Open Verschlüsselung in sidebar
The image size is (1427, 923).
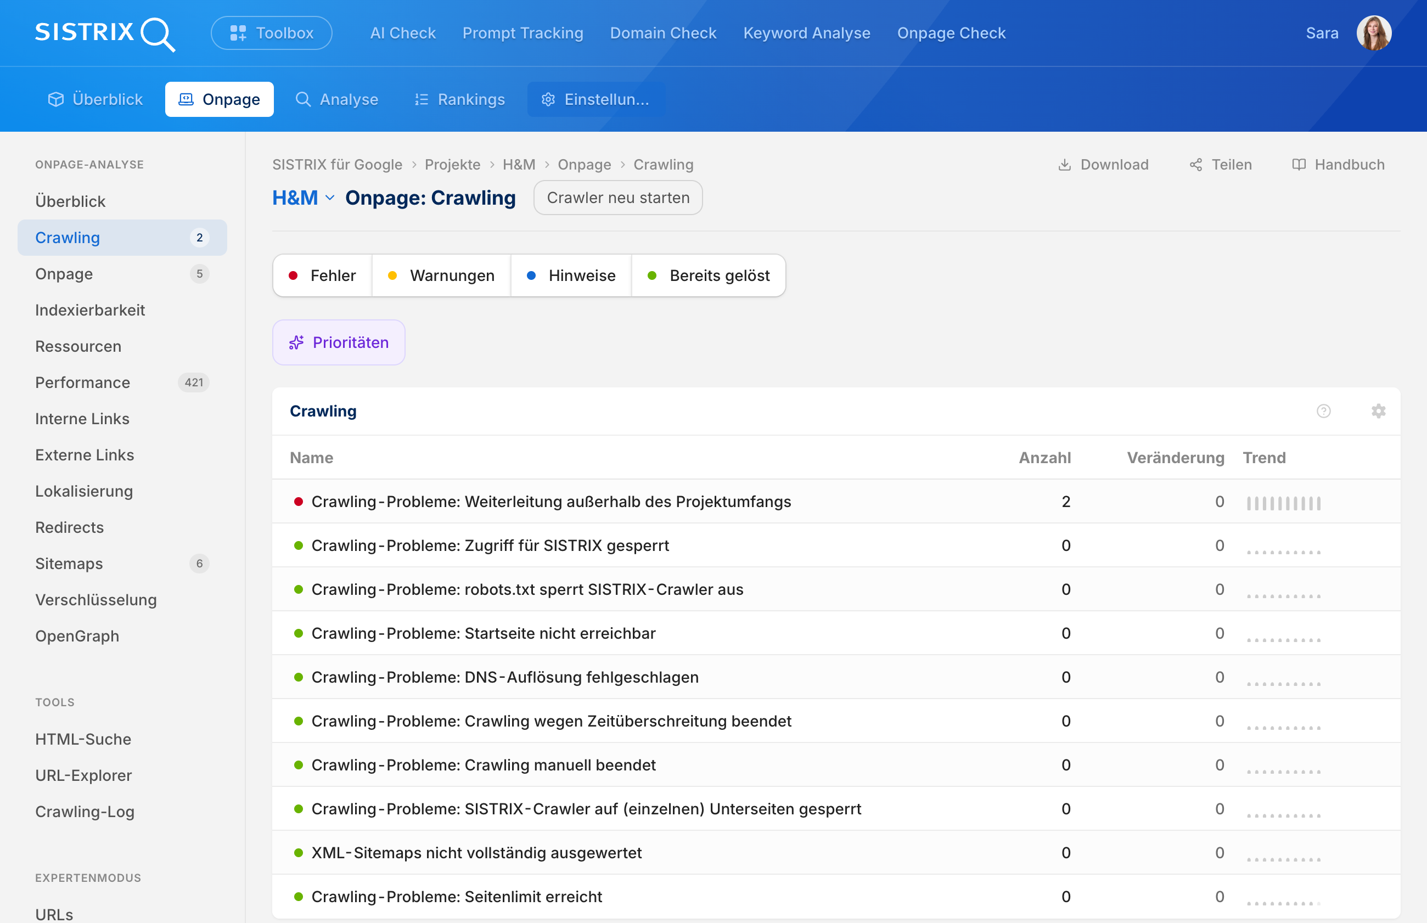122,600
